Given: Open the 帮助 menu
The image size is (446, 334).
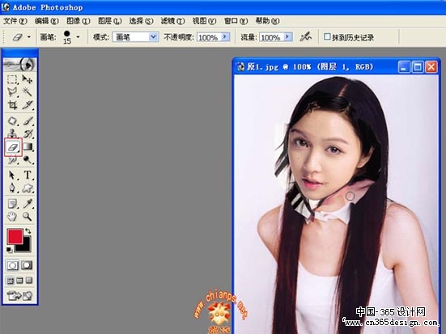Looking at the screenshot, I should click(x=267, y=21).
